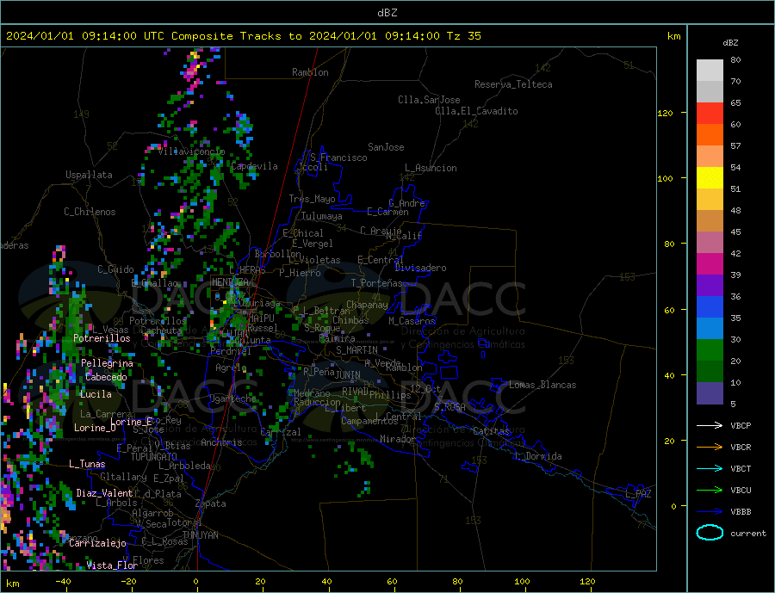The height and width of the screenshot is (593, 775).
Task: Choose the dark violet 5-10 dBZ band
Action: tap(710, 393)
